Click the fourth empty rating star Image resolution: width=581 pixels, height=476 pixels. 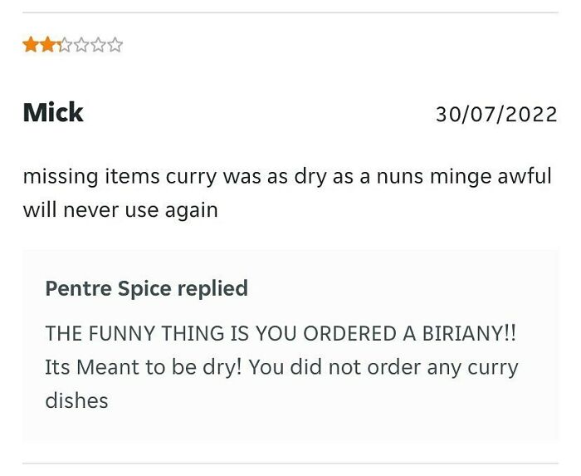coord(81,45)
